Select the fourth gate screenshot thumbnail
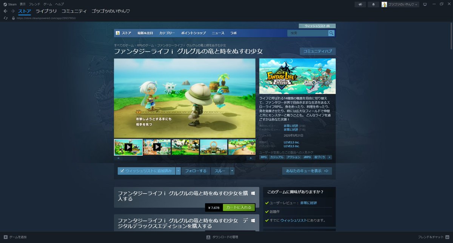The height and width of the screenshot is (243, 453). pos(214,147)
